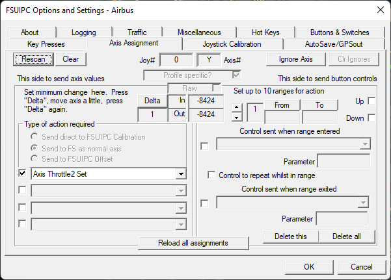This screenshot has width=391, height=280.
Task: Open the Buttons & Switches tab
Action: (340, 32)
